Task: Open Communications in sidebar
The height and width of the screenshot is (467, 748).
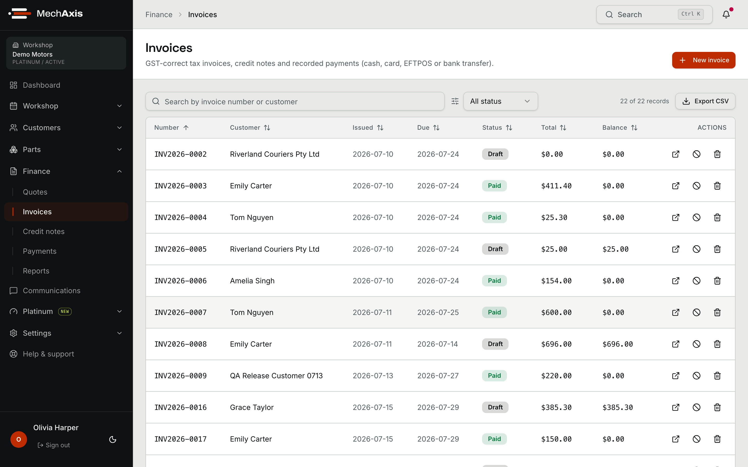Action: (66, 291)
